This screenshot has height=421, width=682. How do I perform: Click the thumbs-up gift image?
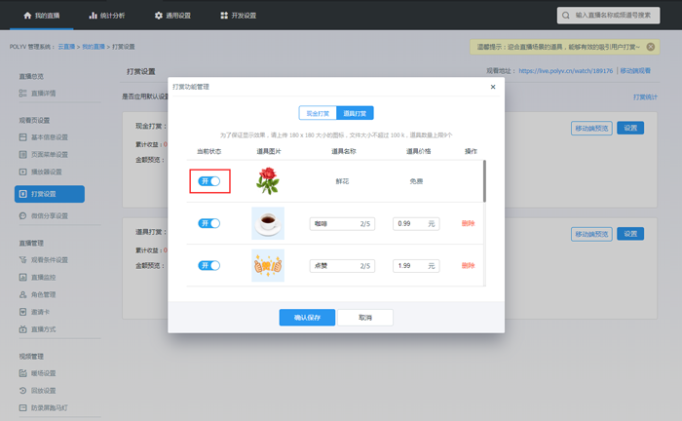click(x=267, y=265)
